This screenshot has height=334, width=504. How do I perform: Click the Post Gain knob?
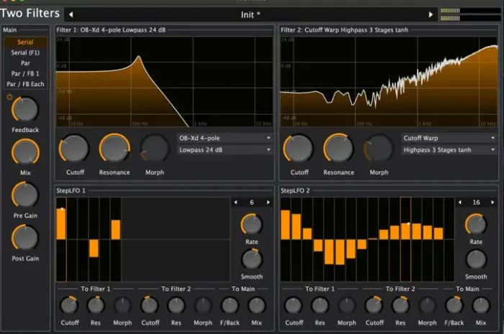pyautogui.click(x=25, y=237)
